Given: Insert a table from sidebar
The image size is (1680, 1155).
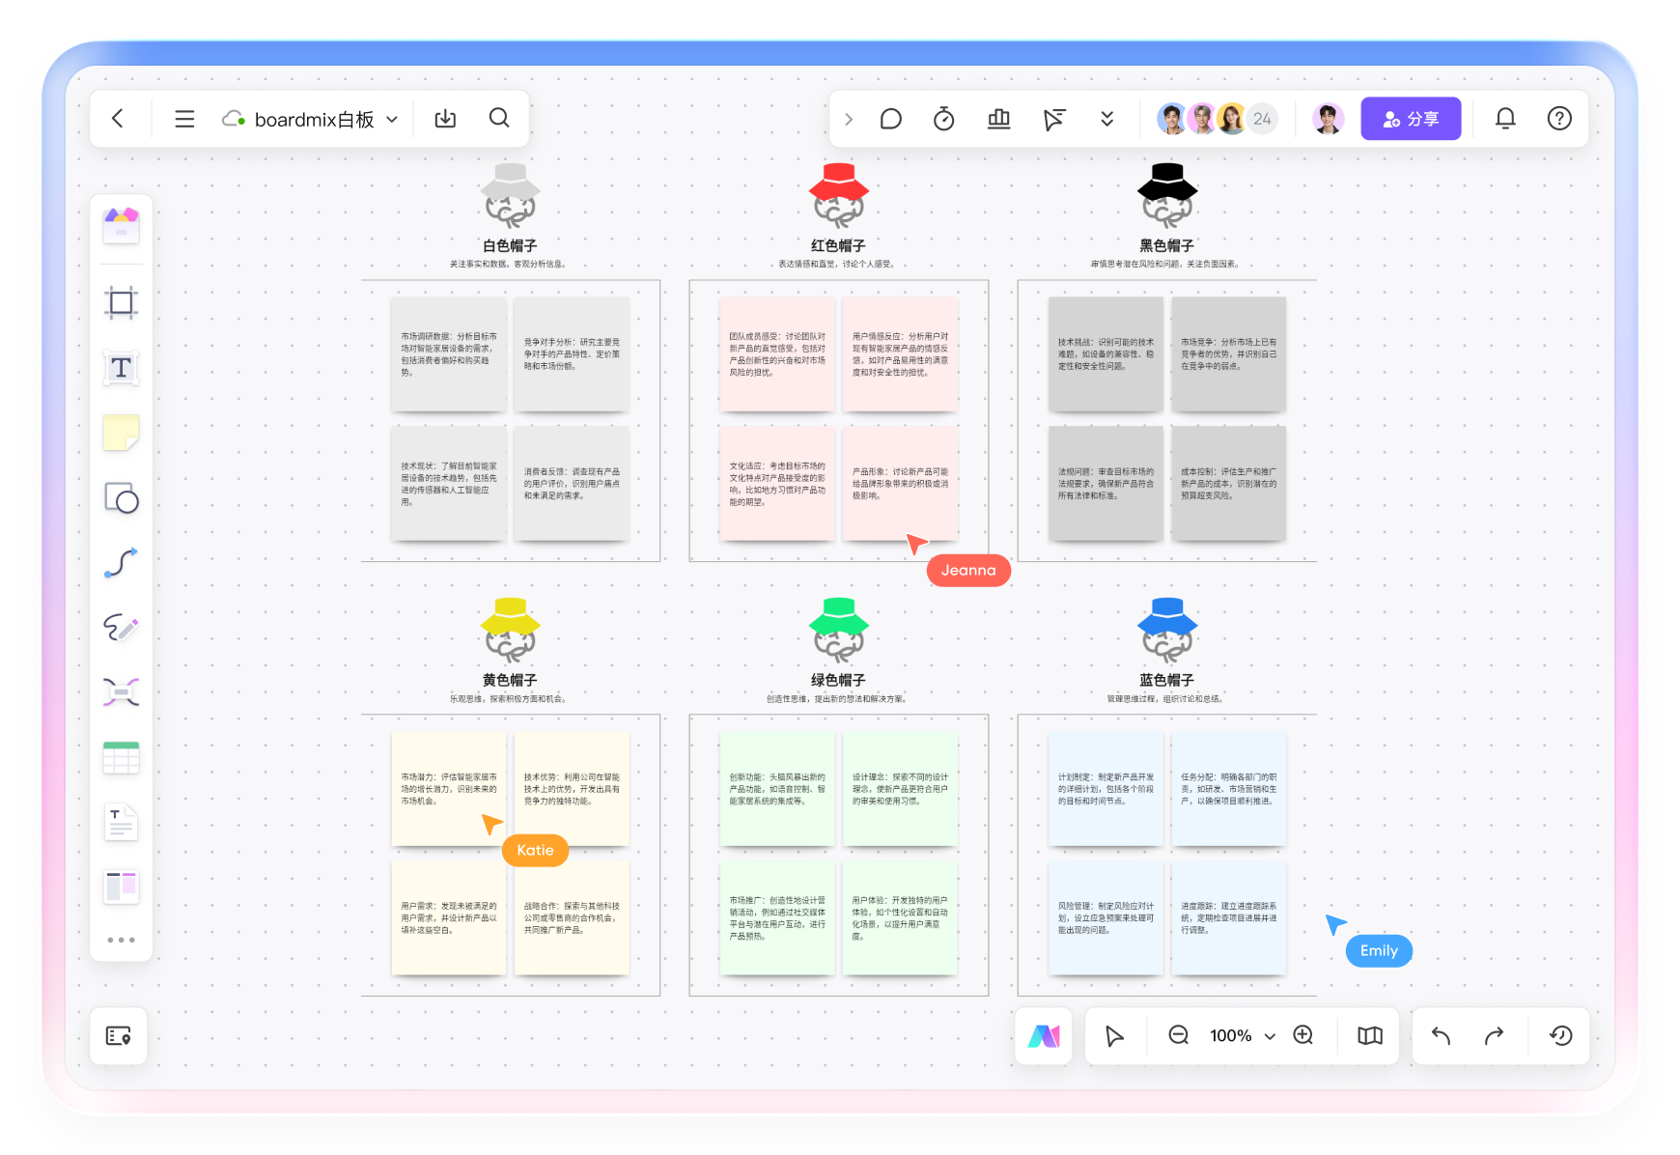Looking at the screenshot, I should [122, 758].
